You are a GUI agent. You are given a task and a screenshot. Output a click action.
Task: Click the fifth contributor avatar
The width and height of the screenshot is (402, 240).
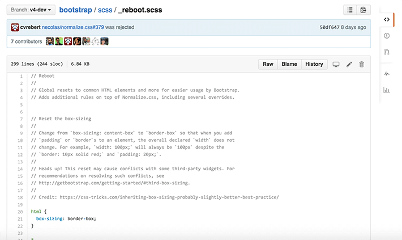click(x=86, y=41)
